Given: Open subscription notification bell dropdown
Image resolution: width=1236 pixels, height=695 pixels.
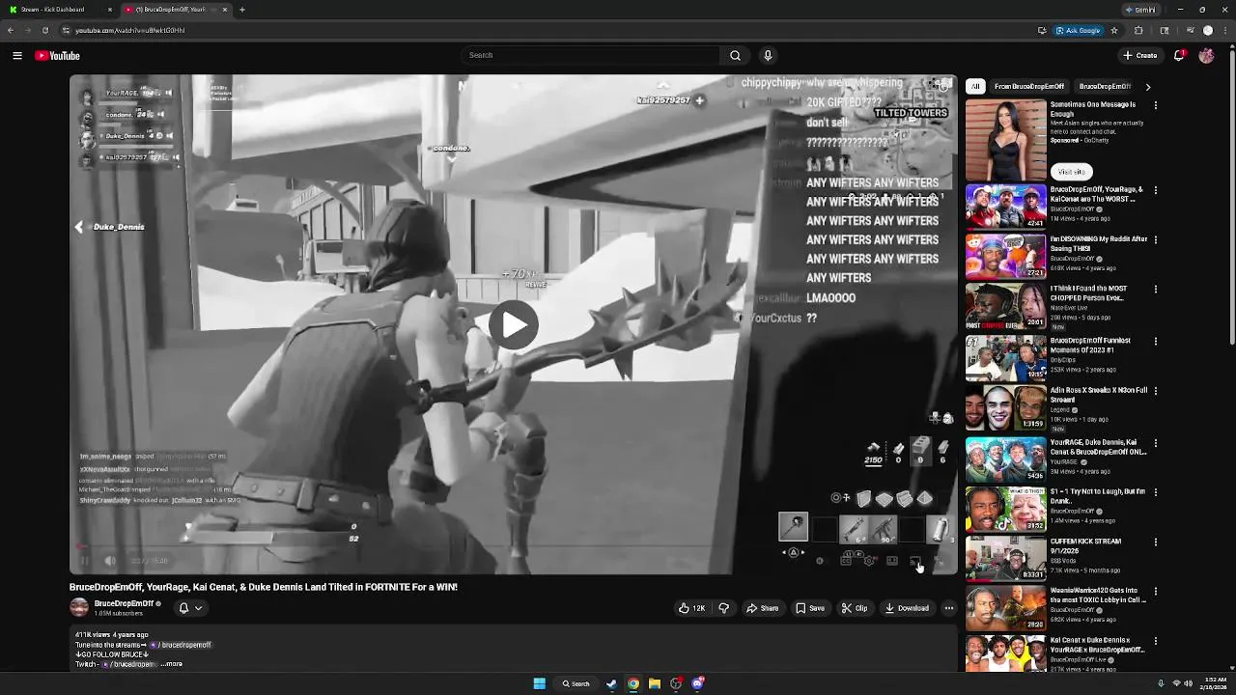Looking at the screenshot, I should 190,608.
